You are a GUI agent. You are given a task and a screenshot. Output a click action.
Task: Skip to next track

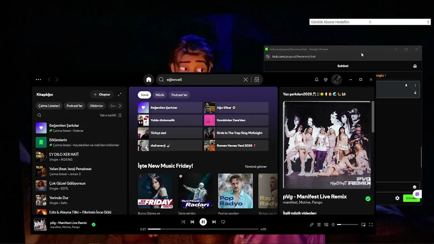(x=214, y=222)
